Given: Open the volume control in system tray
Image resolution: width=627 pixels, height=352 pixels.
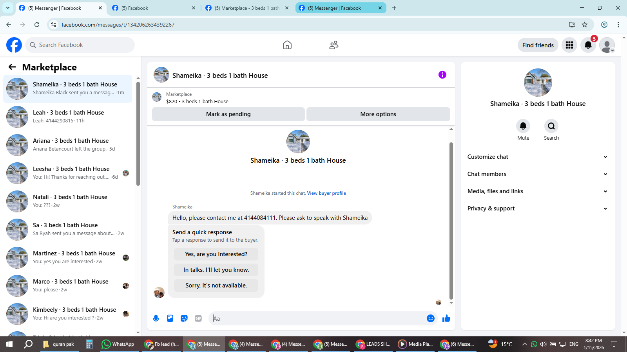Looking at the screenshot, I should click(x=543, y=344).
